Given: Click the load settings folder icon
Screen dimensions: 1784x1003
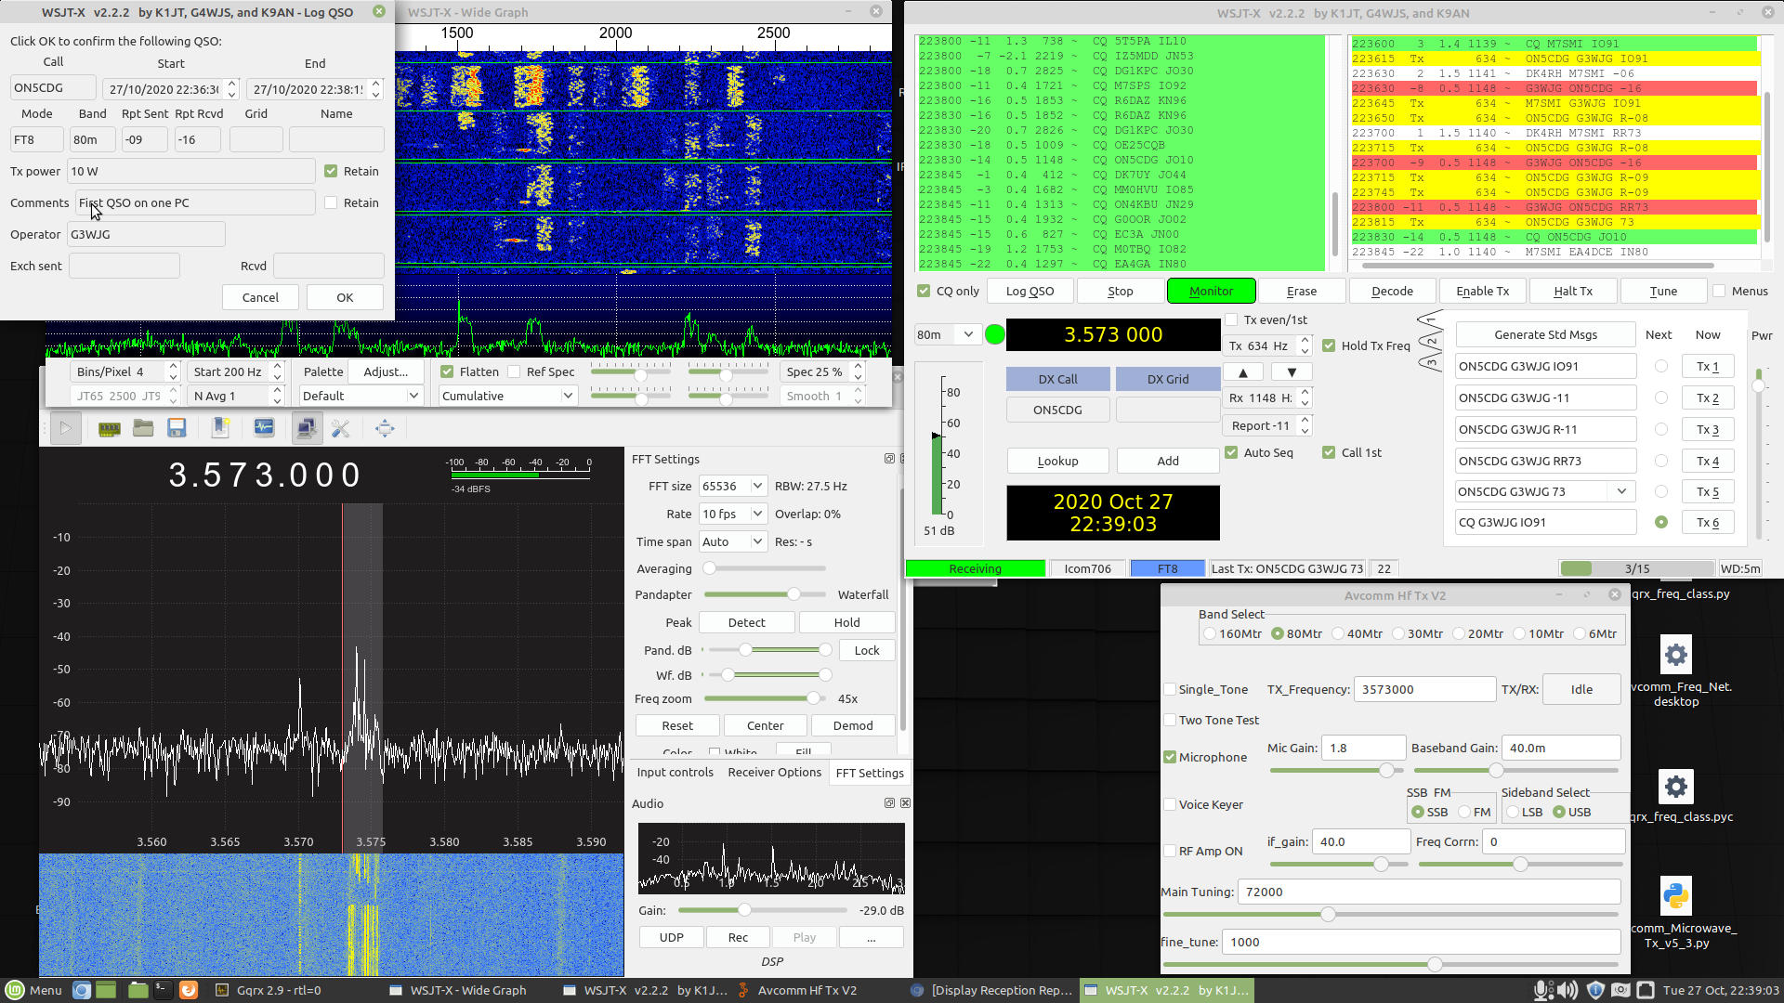Looking at the screenshot, I should tap(143, 428).
